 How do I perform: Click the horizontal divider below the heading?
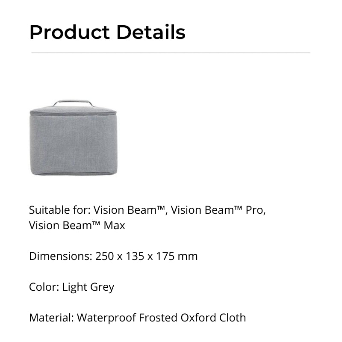tap(171, 53)
